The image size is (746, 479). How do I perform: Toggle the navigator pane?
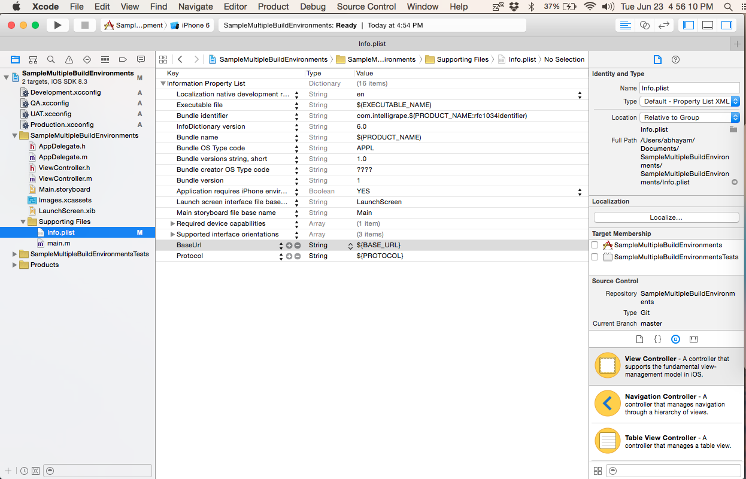[x=689, y=25]
